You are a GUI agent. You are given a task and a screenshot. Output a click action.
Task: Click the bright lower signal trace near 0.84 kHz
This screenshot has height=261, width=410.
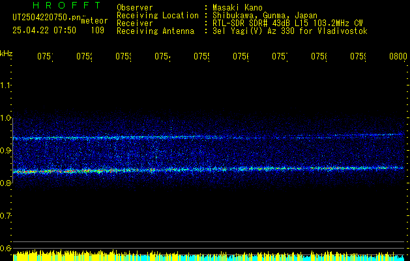coord(209,170)
